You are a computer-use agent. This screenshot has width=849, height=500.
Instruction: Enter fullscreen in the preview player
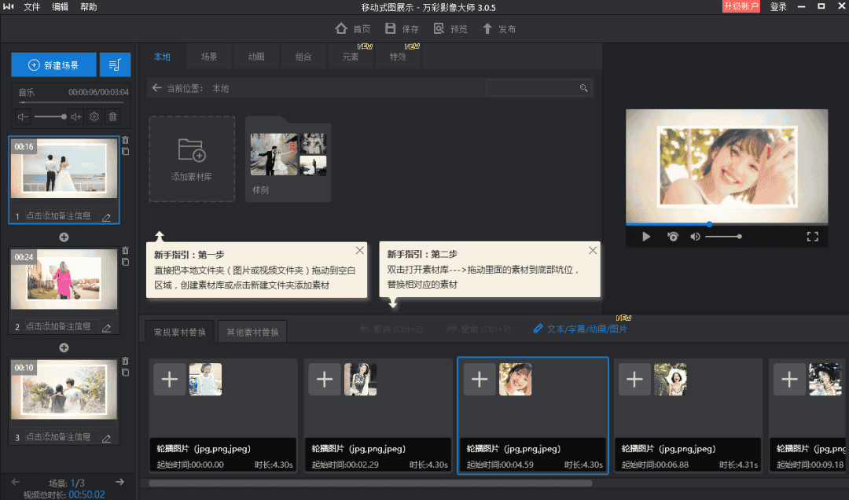(814, 237)
